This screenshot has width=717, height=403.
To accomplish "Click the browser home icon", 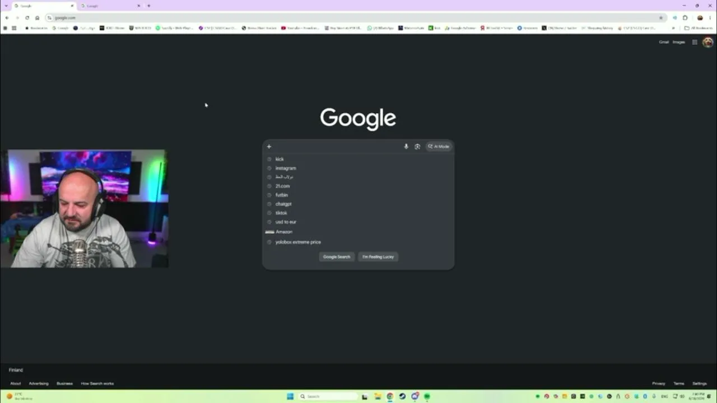I will pyautogui.click(x=37, y=18).
